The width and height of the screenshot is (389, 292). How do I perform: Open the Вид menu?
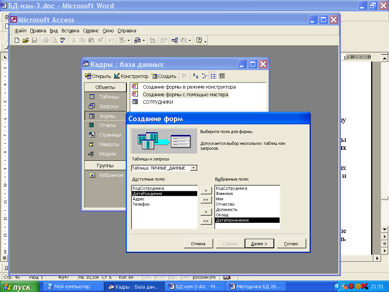(54, 31)
